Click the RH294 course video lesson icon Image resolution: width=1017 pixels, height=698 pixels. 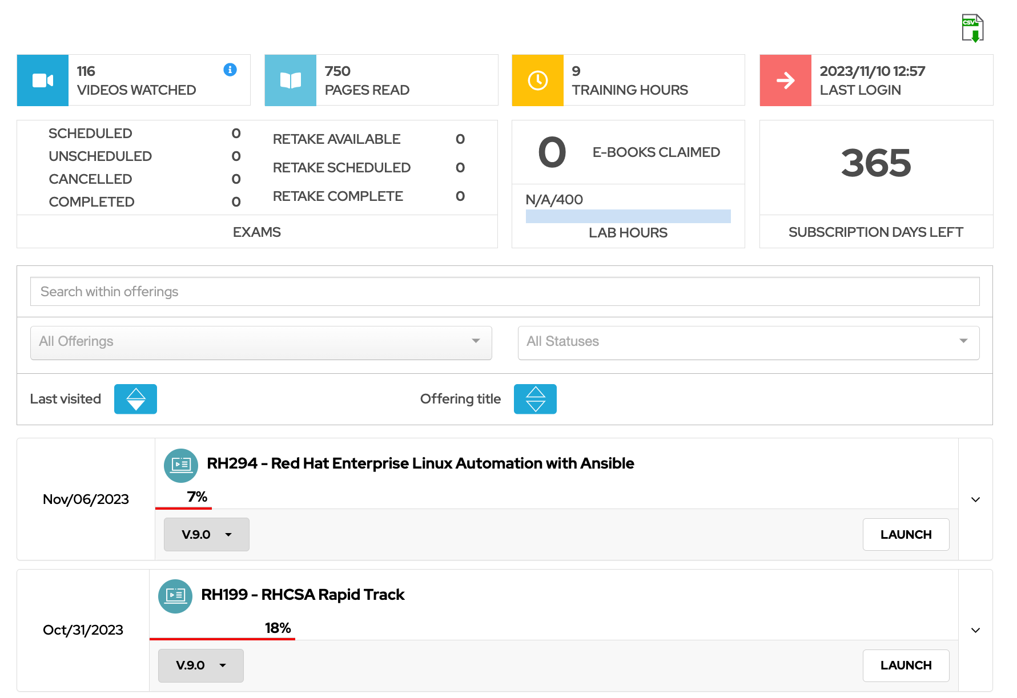(x=181, y=466)
